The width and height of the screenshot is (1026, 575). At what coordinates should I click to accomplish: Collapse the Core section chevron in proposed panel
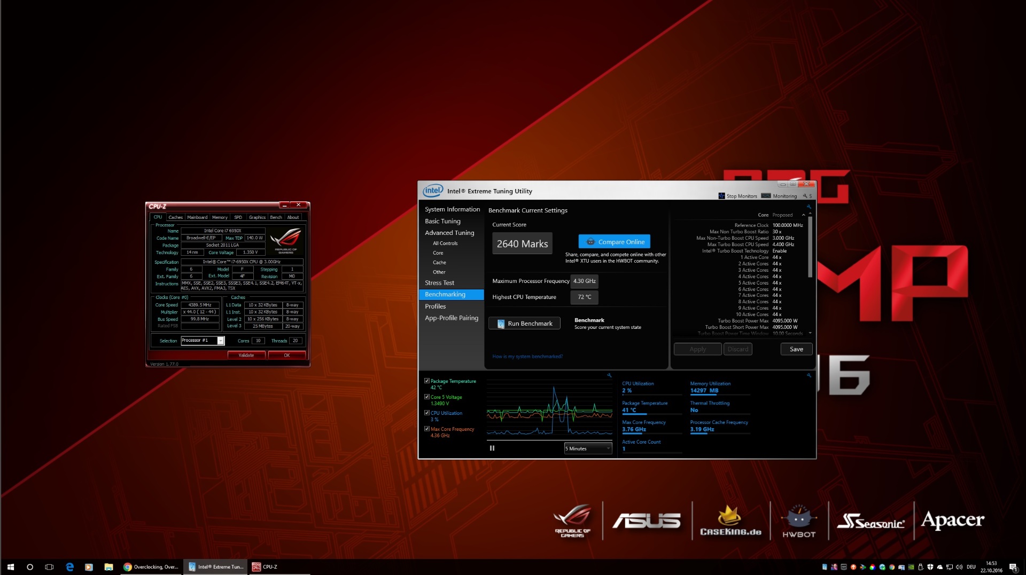pos(803,215)
